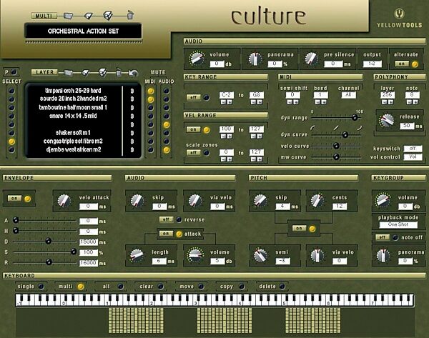
Task: Click the plus stepper under polyphony layer 256
Action: coord(390,102)
